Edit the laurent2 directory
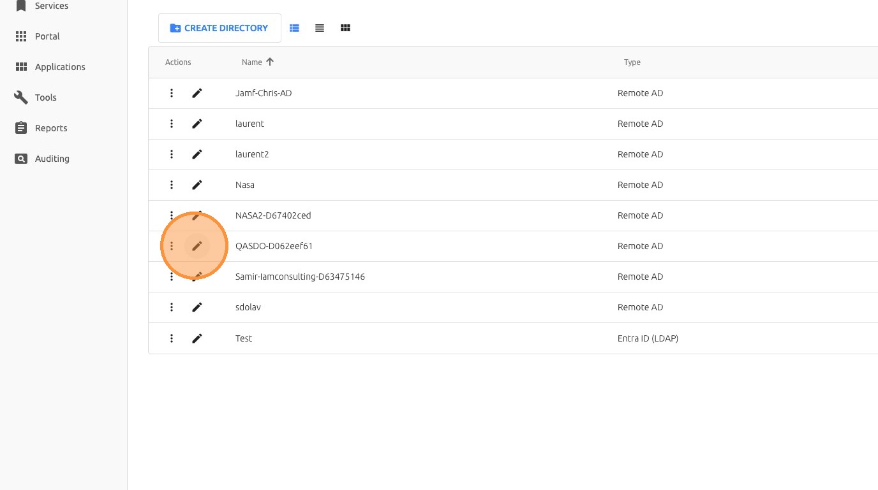 coord(197,154)
